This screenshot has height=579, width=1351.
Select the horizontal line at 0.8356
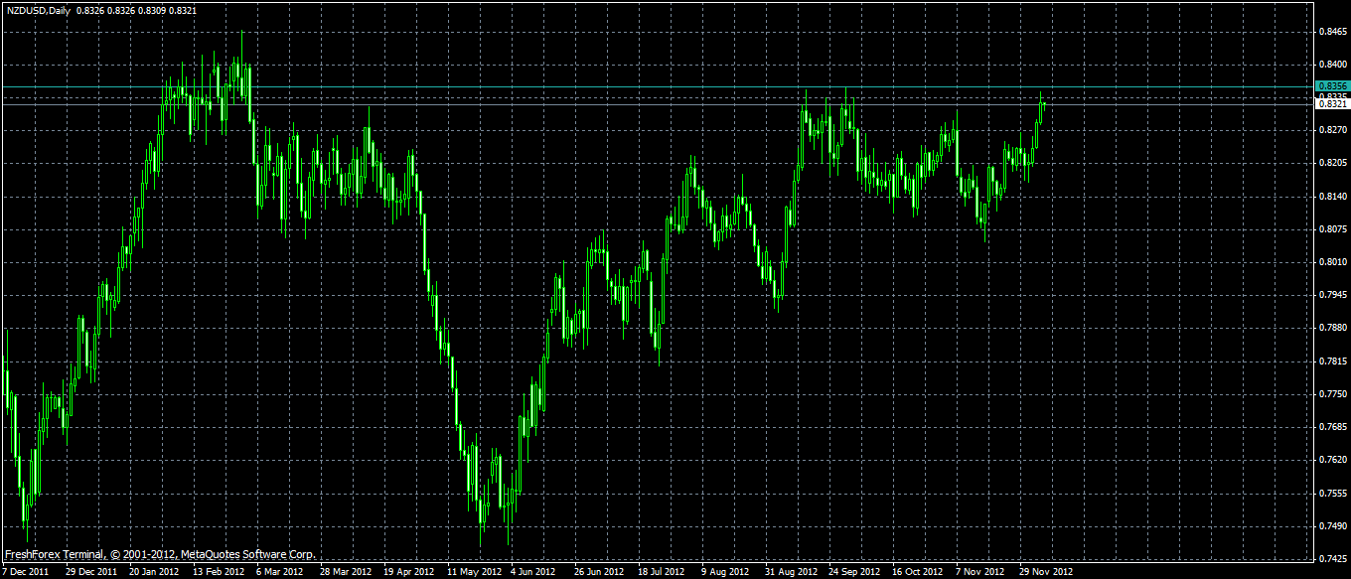pos(656,87)
